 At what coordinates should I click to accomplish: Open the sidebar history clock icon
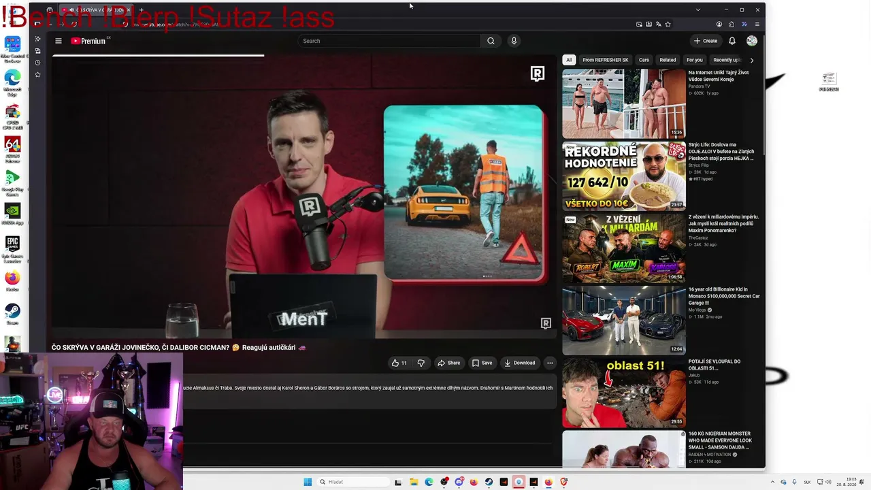[x=37, y=63]
